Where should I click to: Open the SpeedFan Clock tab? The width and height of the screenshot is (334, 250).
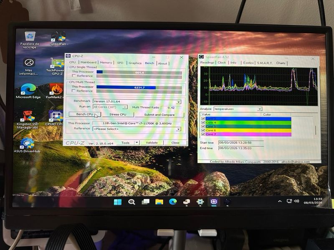222,62
